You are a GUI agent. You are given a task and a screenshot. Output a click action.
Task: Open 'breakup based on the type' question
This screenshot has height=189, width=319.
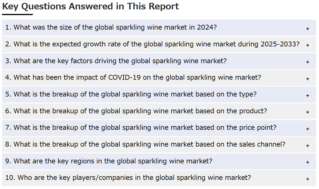(159, 94)
